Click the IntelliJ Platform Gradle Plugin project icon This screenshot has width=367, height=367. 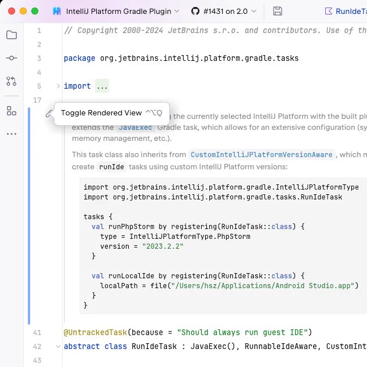[57, 11]
